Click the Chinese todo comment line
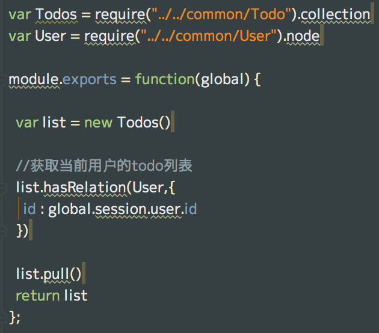The width and height of the screenshot is (379, 333). point(103,166)
